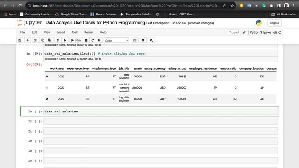Click the hammer tool icon in toolbar

point(151,40)
